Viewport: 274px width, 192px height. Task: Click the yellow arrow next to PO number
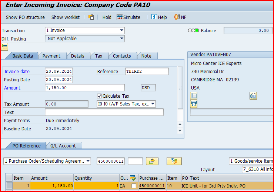152,161
